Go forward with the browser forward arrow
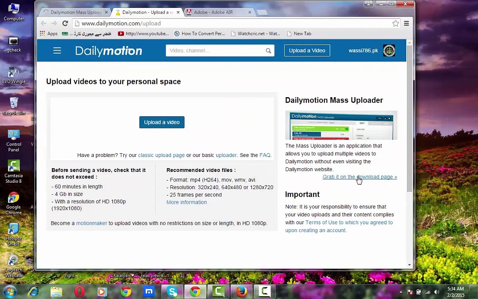478x299 pixels. click(x=54, y=23)
